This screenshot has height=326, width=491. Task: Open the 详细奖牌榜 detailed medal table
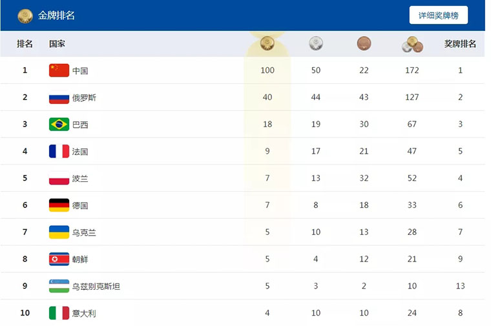click(438, 15)
